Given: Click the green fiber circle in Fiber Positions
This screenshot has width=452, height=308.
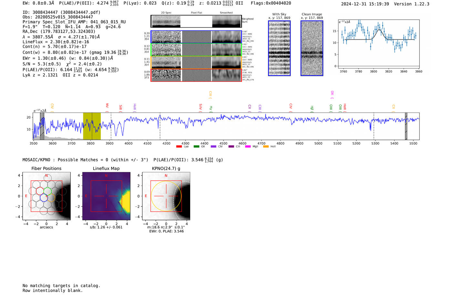Looking at the screenshot, I should click(x=47, y=191).
